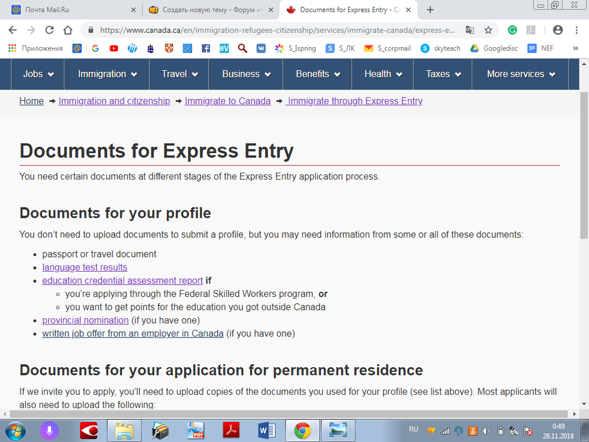Click the vertical scrollbar thumb
The image size is (589, 442).
(584, 165)
